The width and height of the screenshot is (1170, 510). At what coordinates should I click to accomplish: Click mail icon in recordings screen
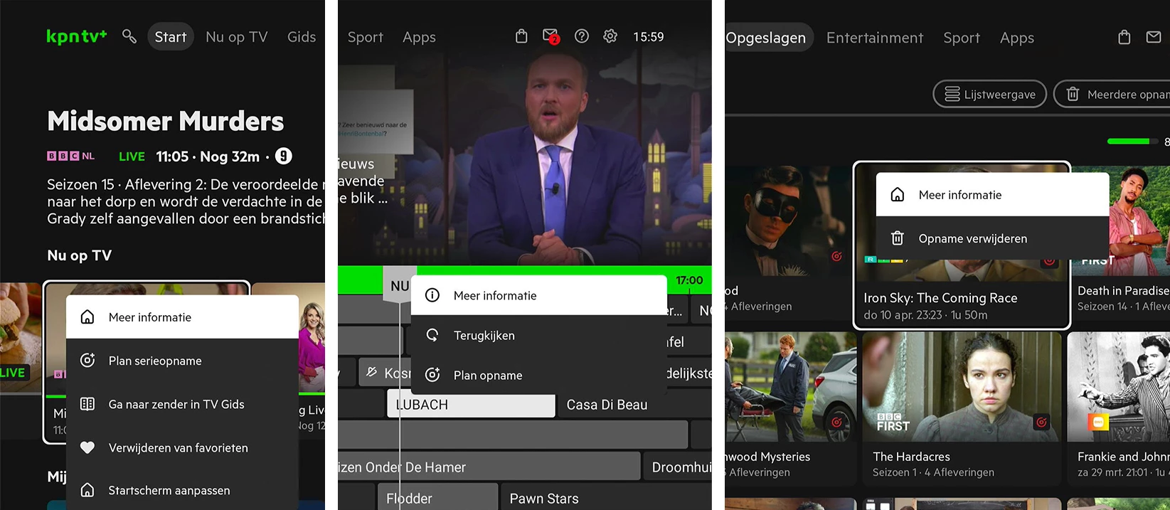(1154, 37)
